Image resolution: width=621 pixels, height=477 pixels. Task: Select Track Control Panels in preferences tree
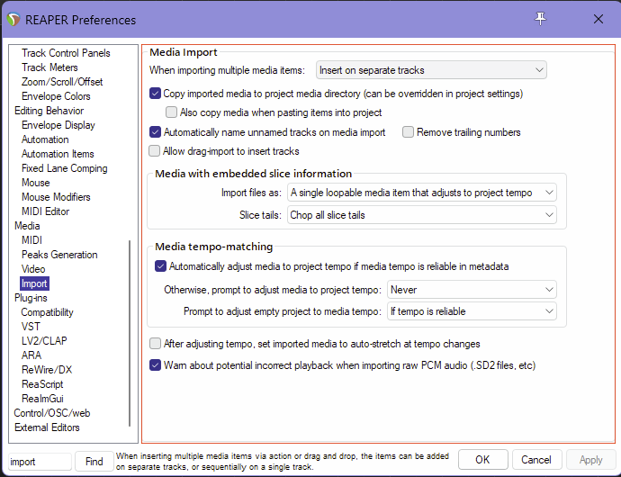pos(66,53)
